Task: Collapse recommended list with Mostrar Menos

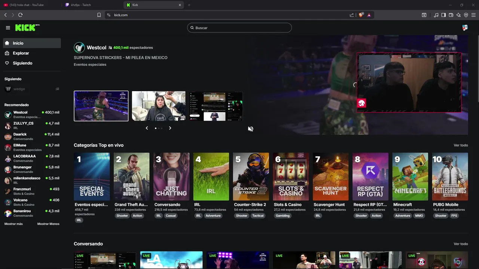Action: pos(48,224)
